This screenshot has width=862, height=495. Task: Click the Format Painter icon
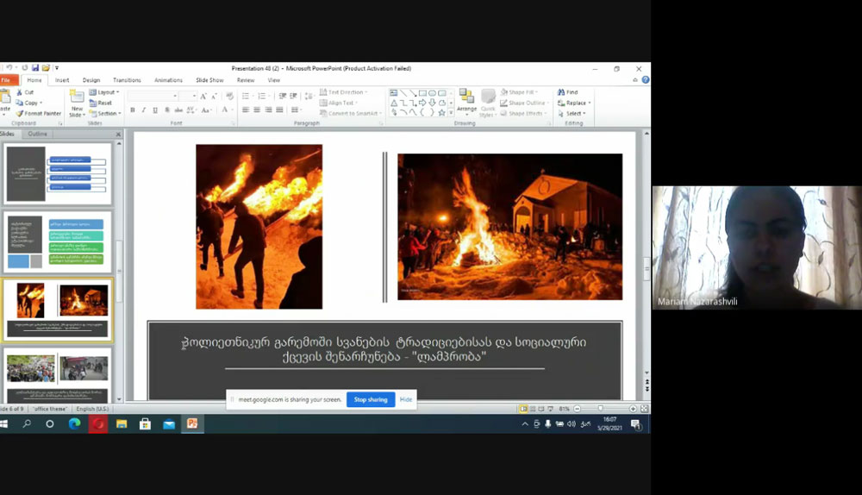click(x=19, y=113)
